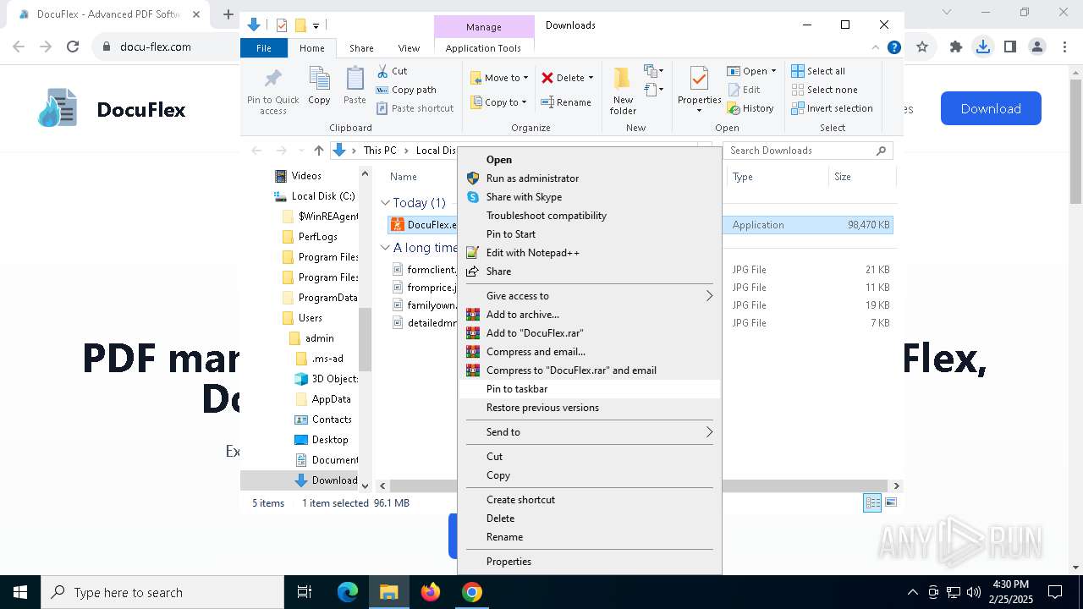Switch to the Share ribbon tab
This screenshot has height=609, width=1083.
[361, 48]
